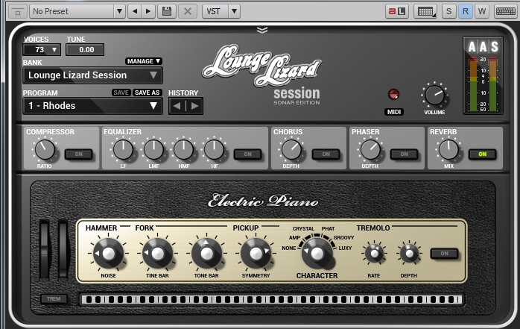The height and width of the screenshot is (329, 520).
Task: Click the Equalizer HF knob
Action: [215, 149]
